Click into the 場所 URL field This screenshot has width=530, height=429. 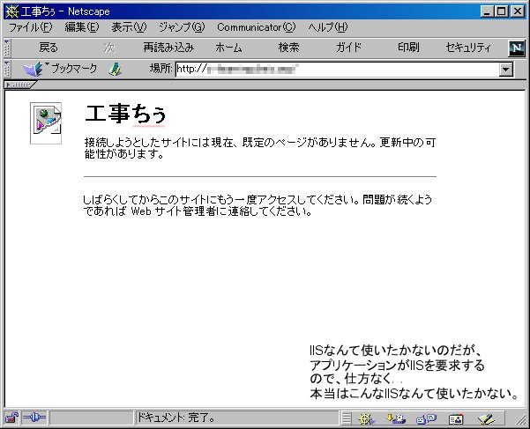click(338, 70)
